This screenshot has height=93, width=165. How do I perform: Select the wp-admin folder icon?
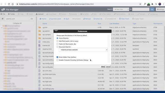[40, 31]
